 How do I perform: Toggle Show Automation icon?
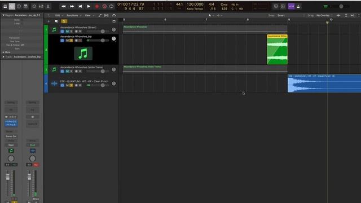pyautogui.click(x=100, y=15)
